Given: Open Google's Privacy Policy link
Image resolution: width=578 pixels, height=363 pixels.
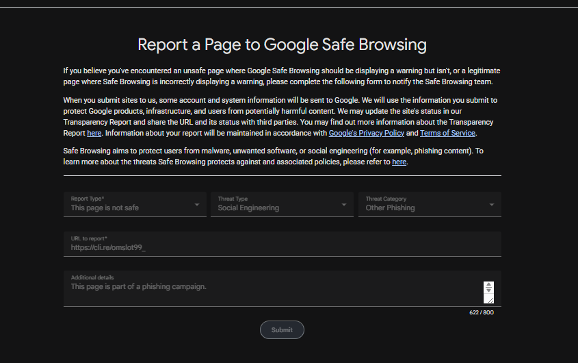Looking at the screenshot, I should (367, 133).
